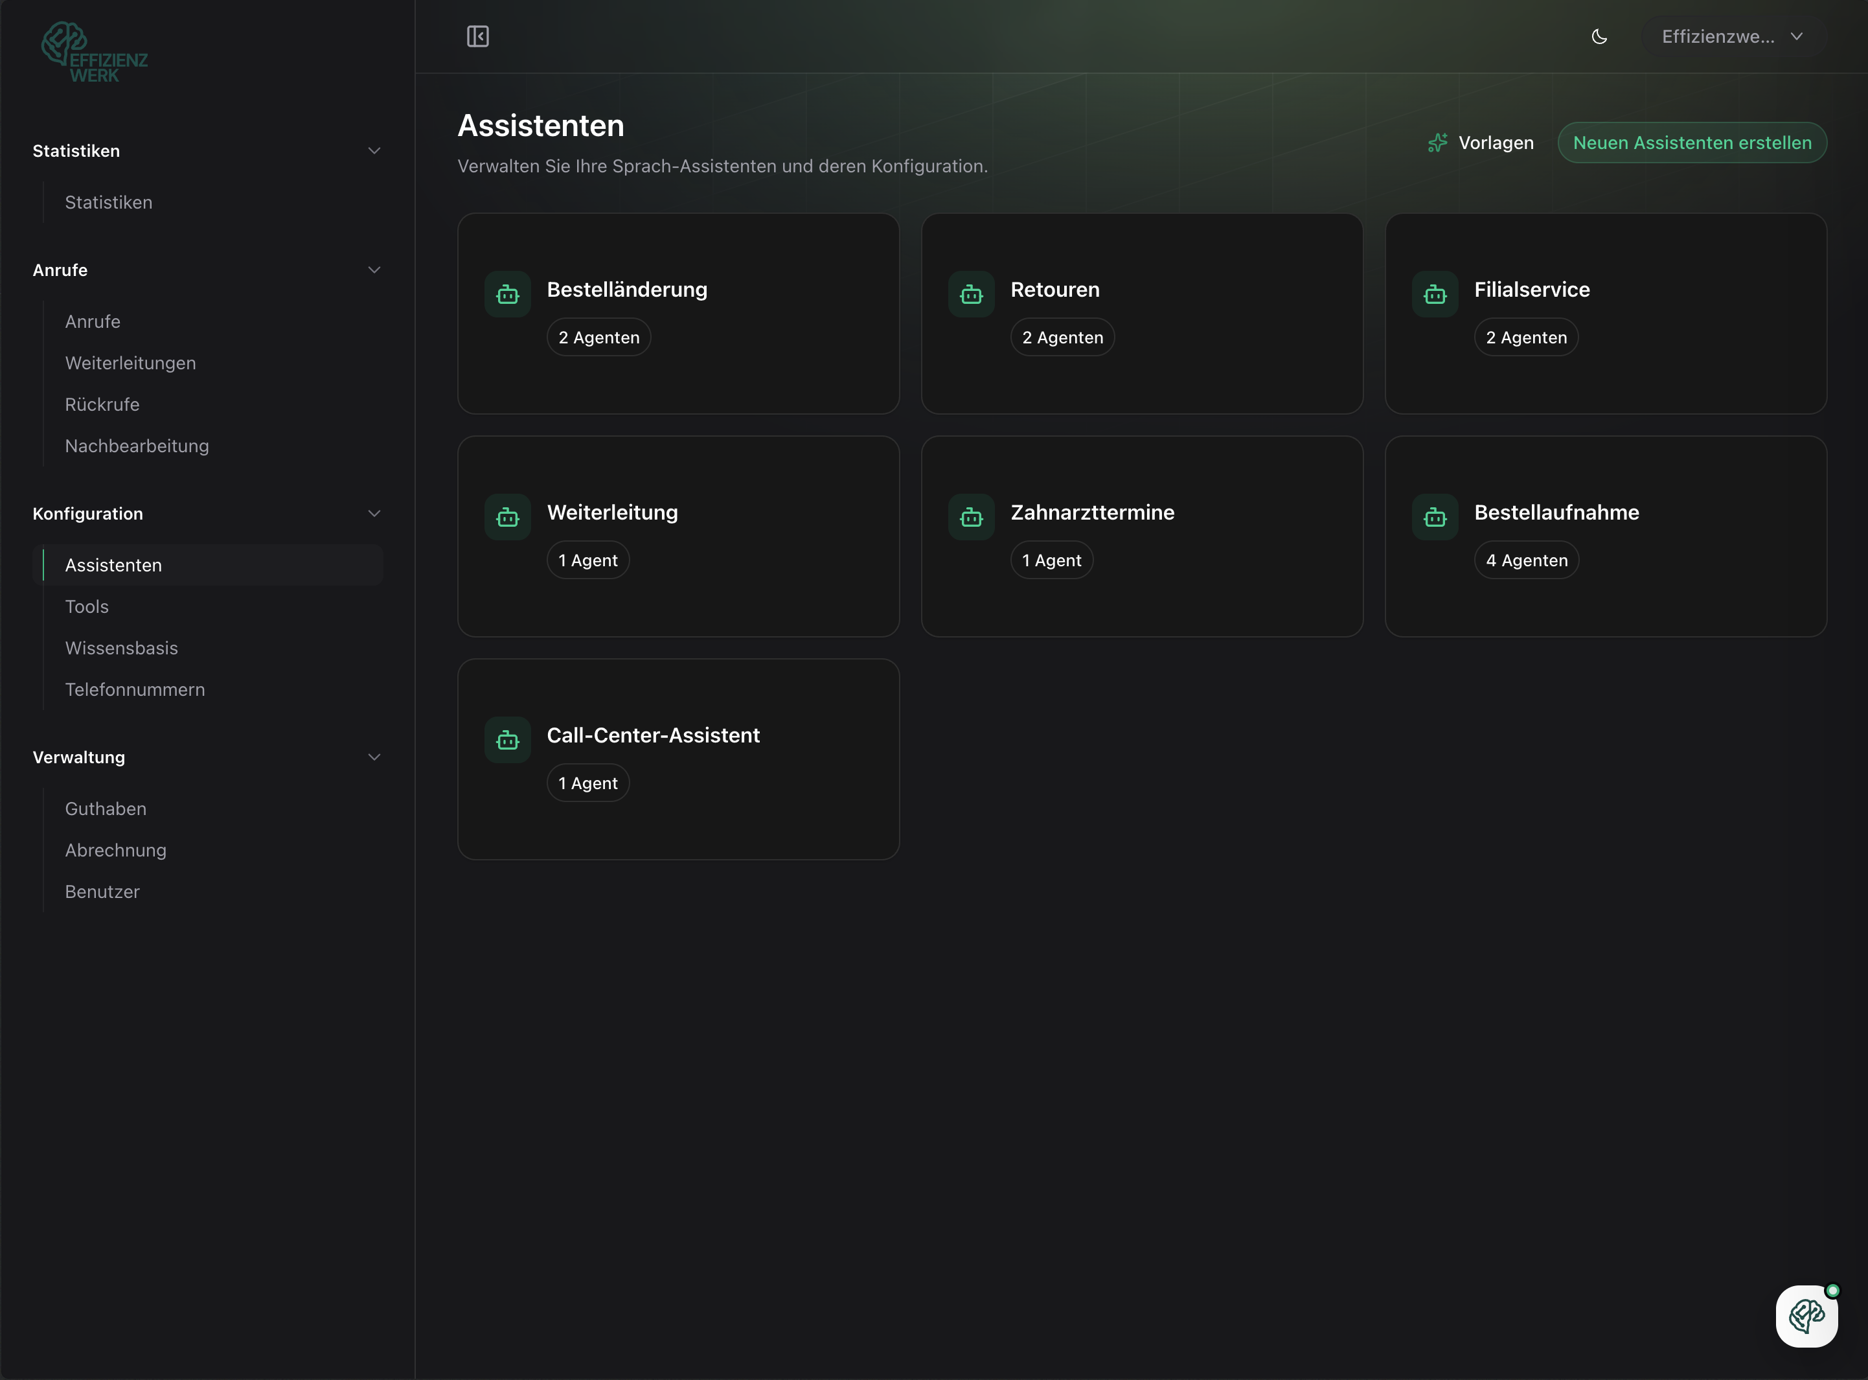1868x1380 pixels.
Task: Click the 1 Agent badge on Call-Center-Assistent
Action: (x=588, y=783)
